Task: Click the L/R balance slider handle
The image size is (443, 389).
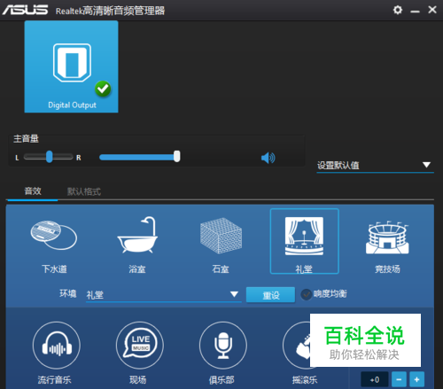Action: coord(50,157)
